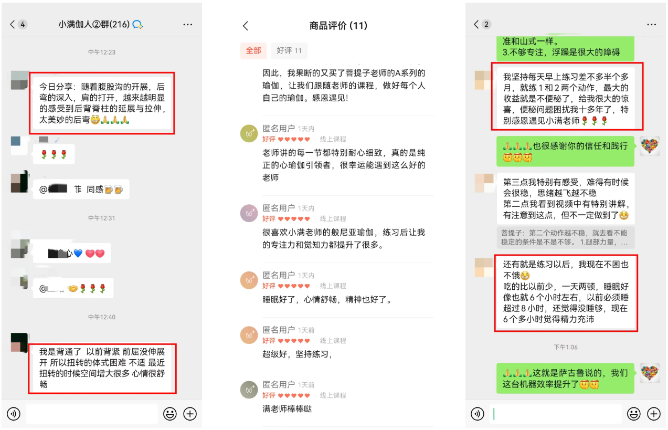Tap the heart avatar beside 感谢你的信任 message

[649, 146]
